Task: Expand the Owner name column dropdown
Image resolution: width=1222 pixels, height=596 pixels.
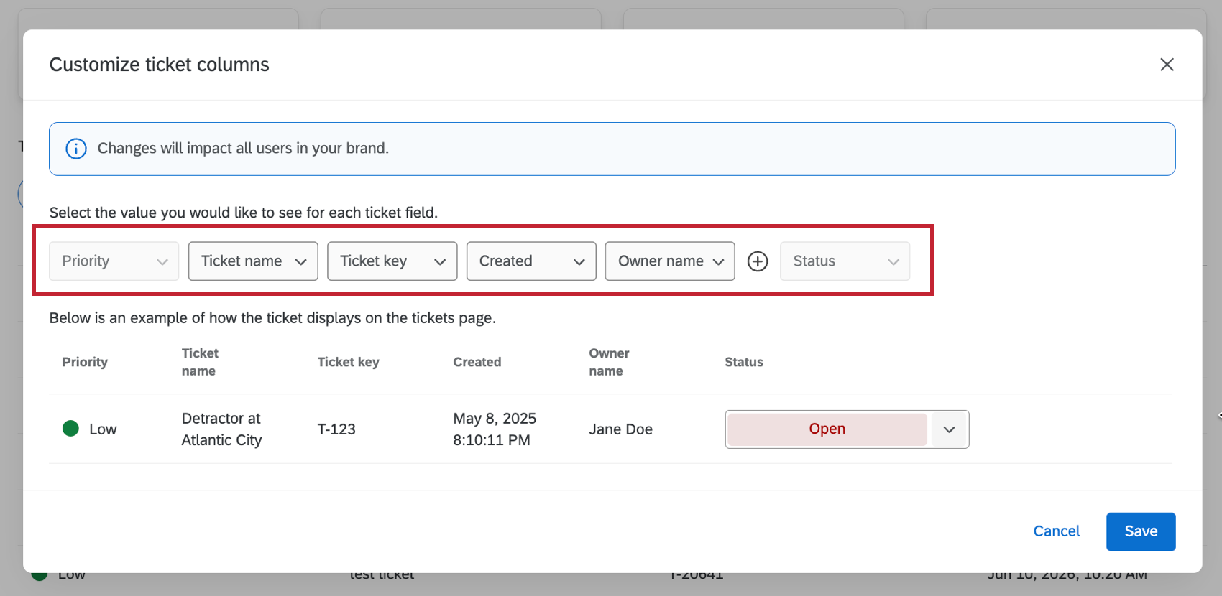Action: [x=670, y=261]
